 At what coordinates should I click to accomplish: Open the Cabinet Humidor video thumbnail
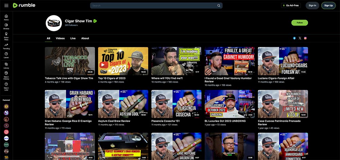coord(230,61)
